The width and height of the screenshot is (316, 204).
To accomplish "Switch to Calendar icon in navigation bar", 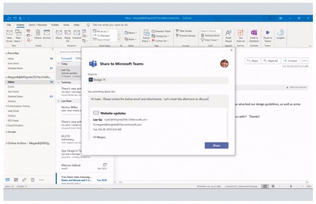I will click(x=16, y=180).
